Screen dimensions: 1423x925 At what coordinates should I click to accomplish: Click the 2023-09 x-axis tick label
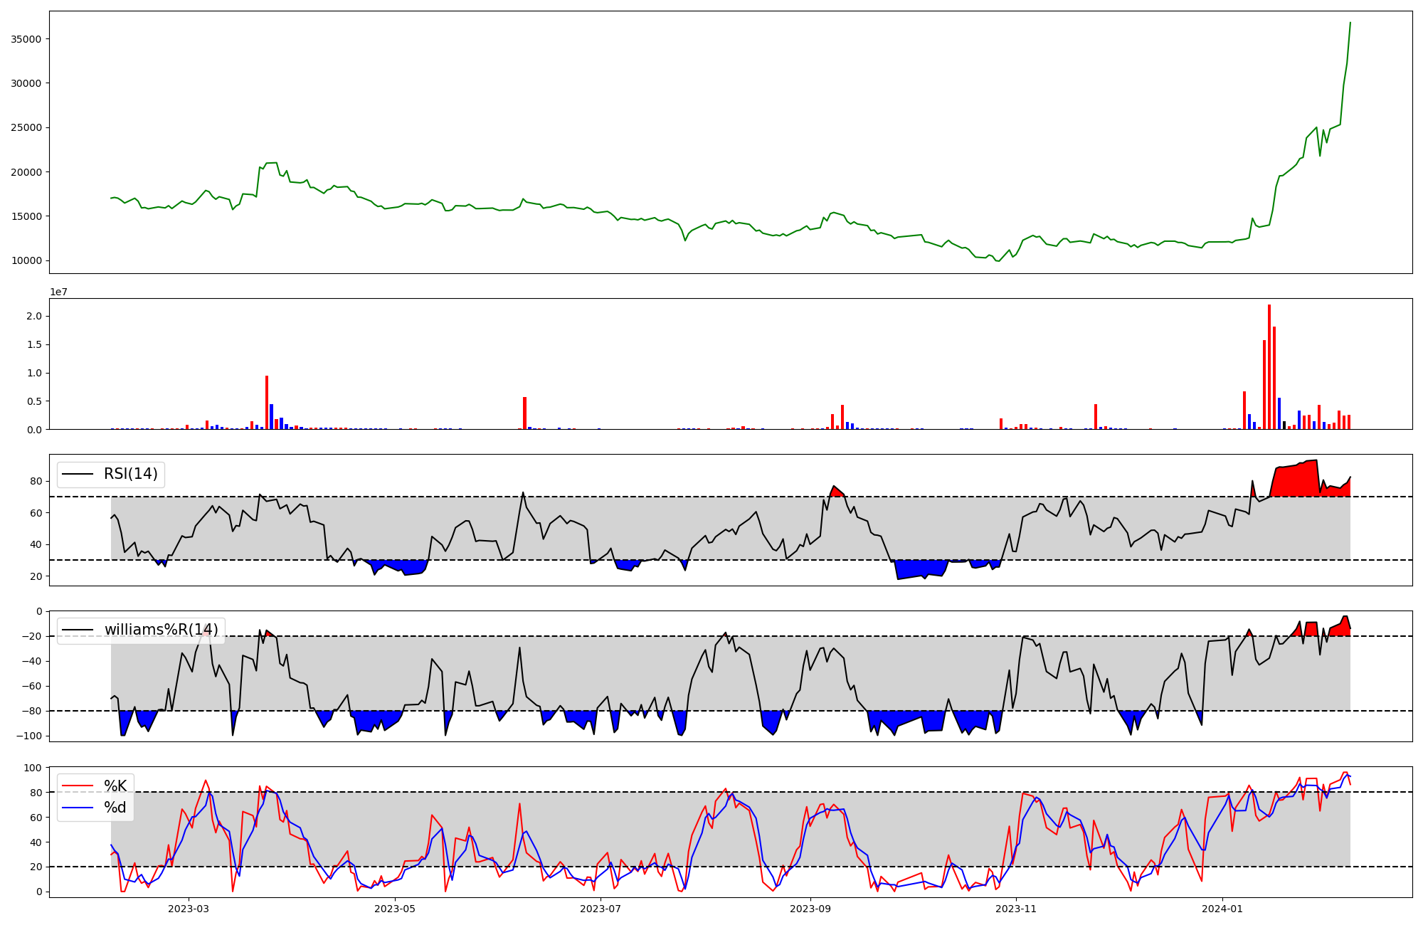(810, 909)
